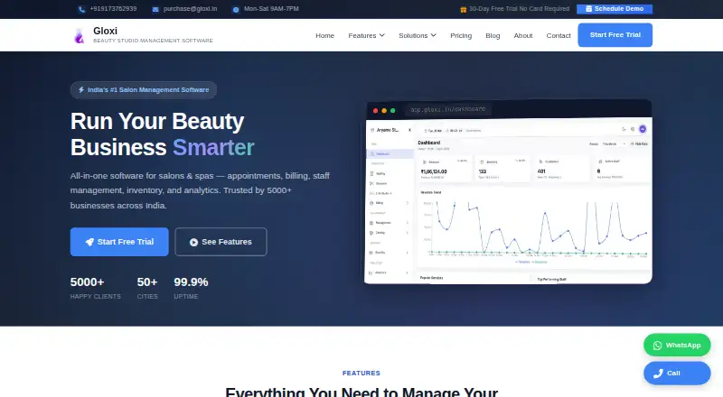Click the clock business hours icon
This screenshot has width=723, height=397.
[x=236, y=9]
